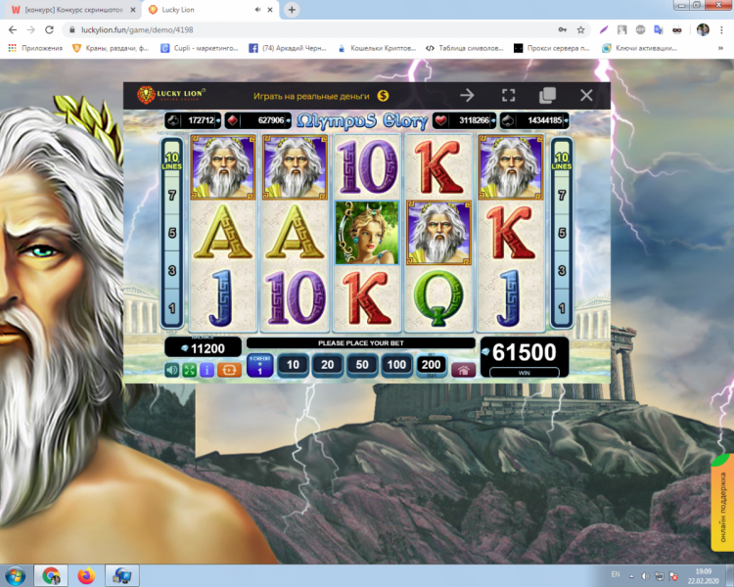Screen dimensions: 734x587
Task: Toggle the orange autoplay button
Action: click(228, 370)
